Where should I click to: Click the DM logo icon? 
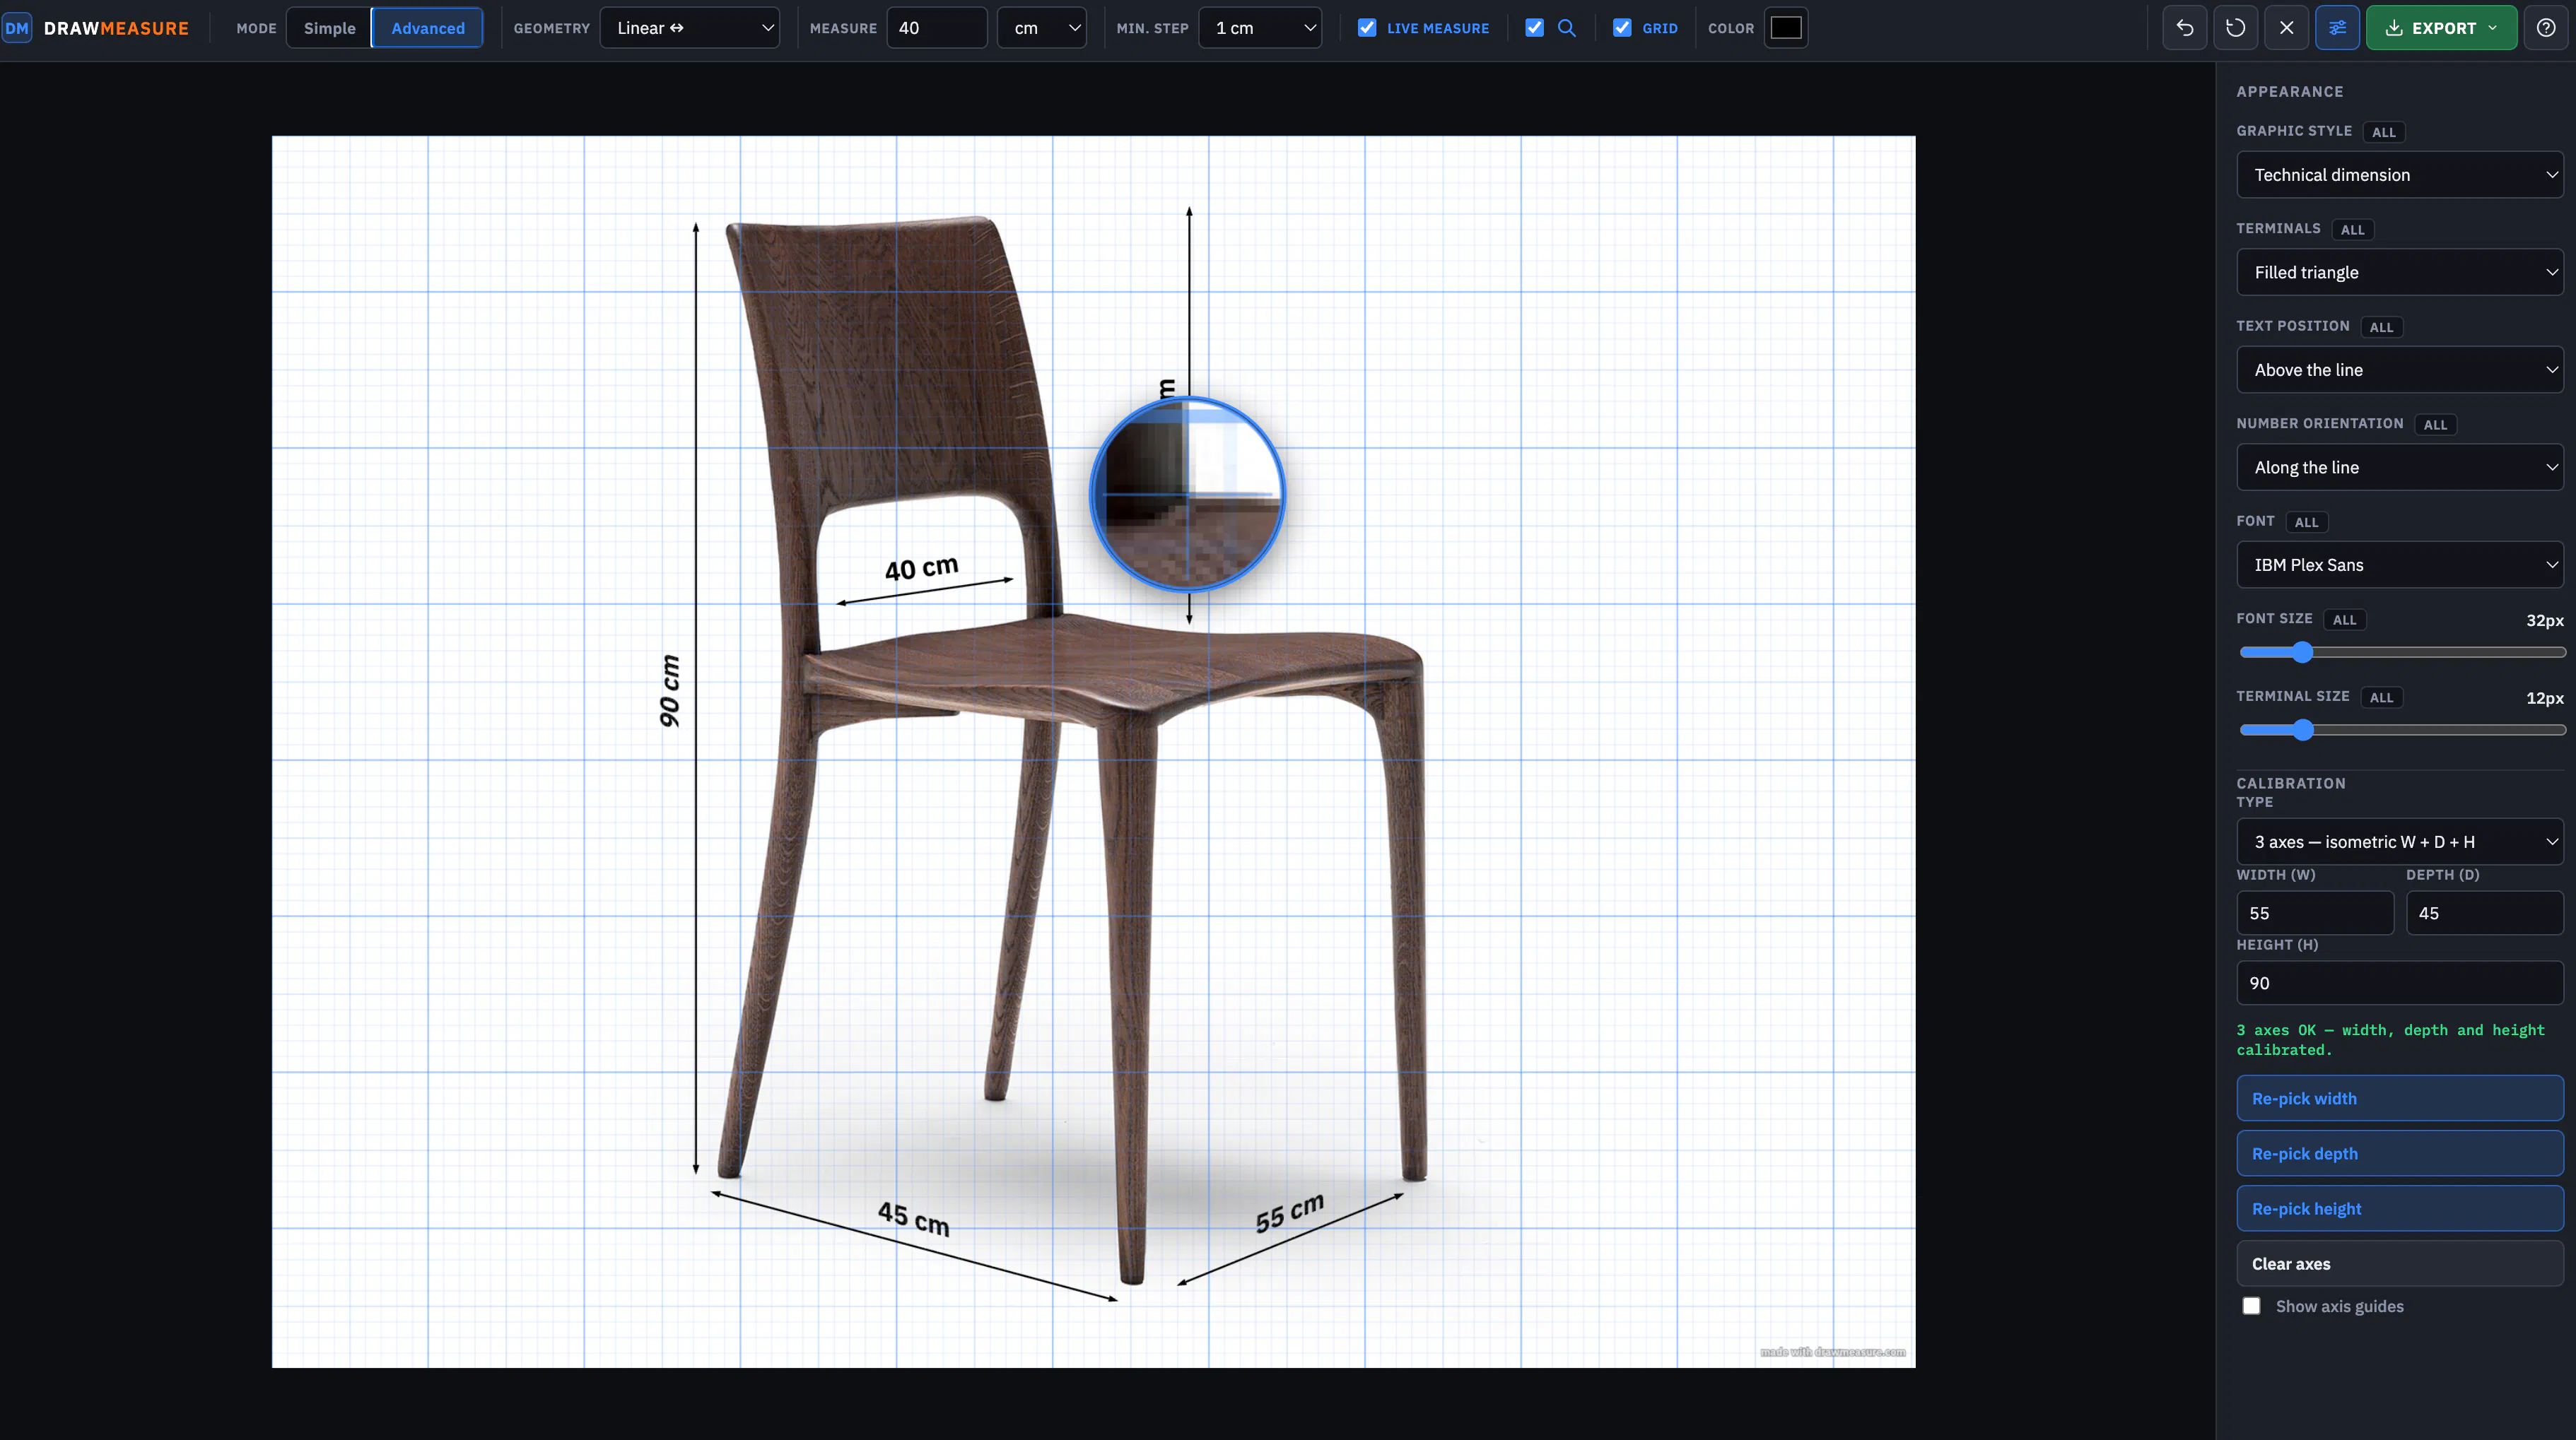tap(17, 28)
